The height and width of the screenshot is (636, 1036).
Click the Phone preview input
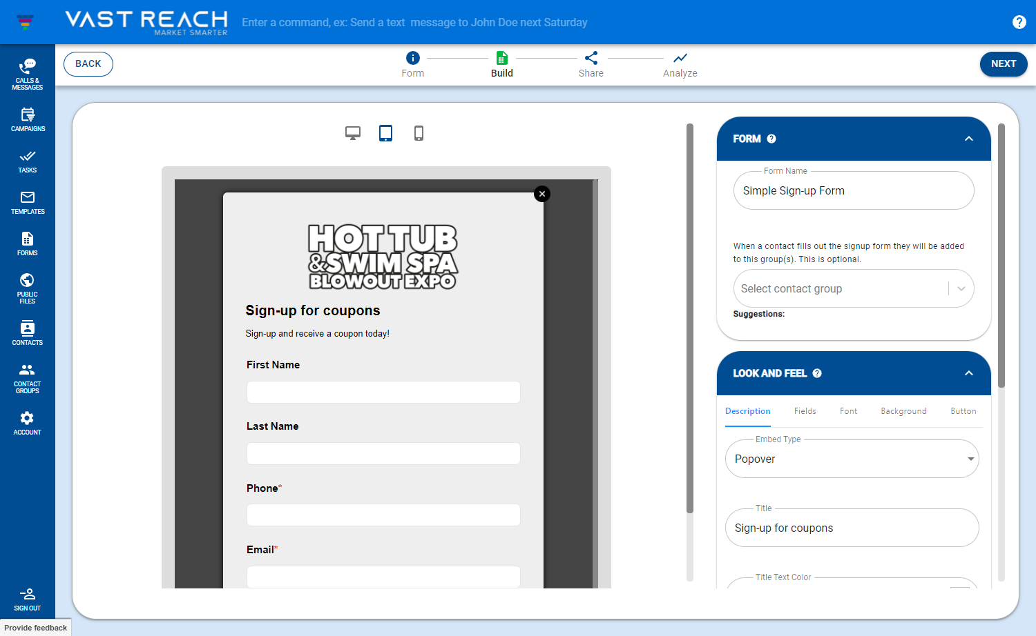383,515
